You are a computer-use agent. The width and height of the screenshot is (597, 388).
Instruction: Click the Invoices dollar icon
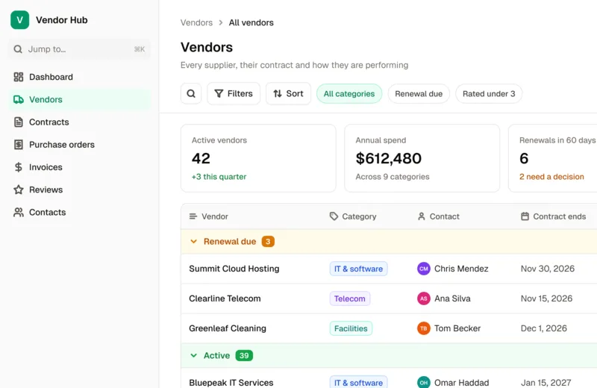pos(18,167)
